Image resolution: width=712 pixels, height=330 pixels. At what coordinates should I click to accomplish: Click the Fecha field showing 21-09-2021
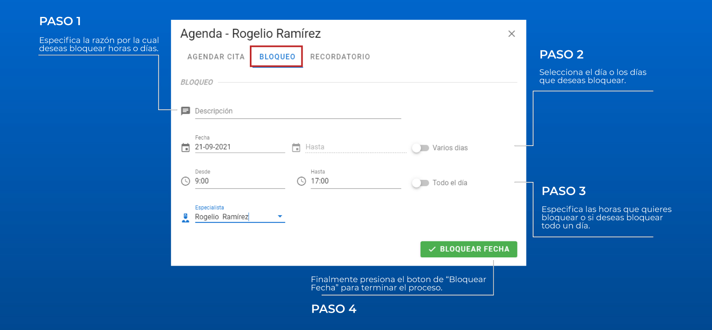click(x=239, y=147)
